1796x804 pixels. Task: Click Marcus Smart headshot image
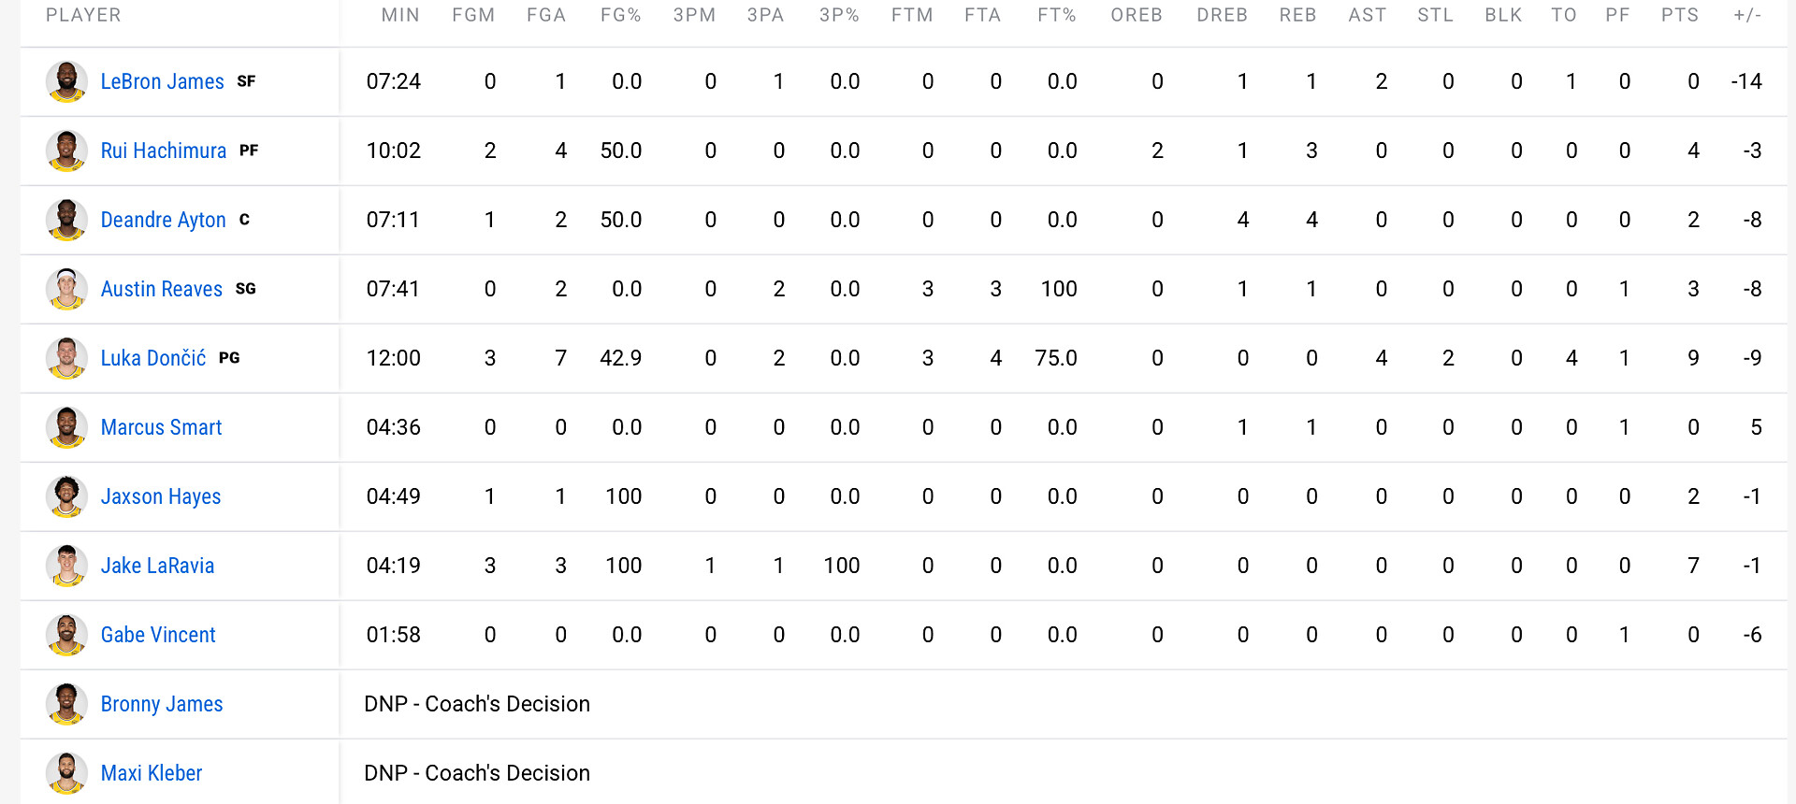pyautogui.click(x=66, y=427)
